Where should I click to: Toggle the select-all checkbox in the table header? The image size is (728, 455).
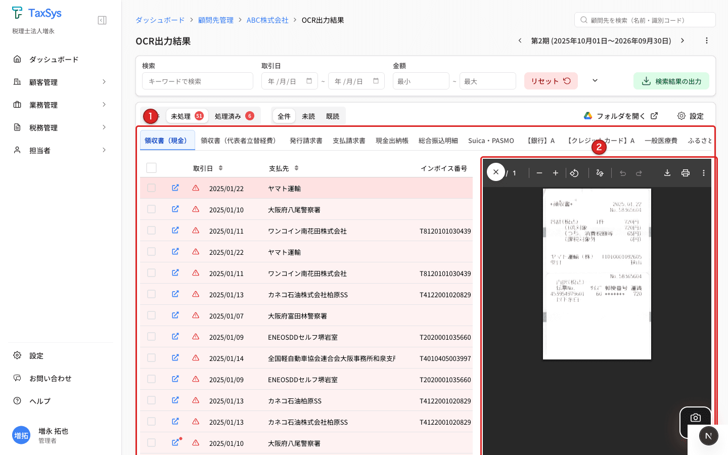151,167
